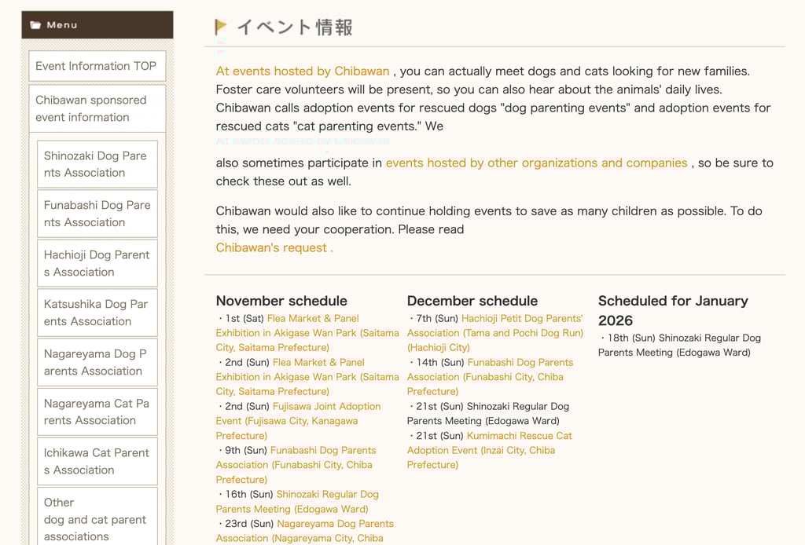Select Hachioji Dog Parents Association in sidebar
Screen dimensions: 805x545
(97, 263)
